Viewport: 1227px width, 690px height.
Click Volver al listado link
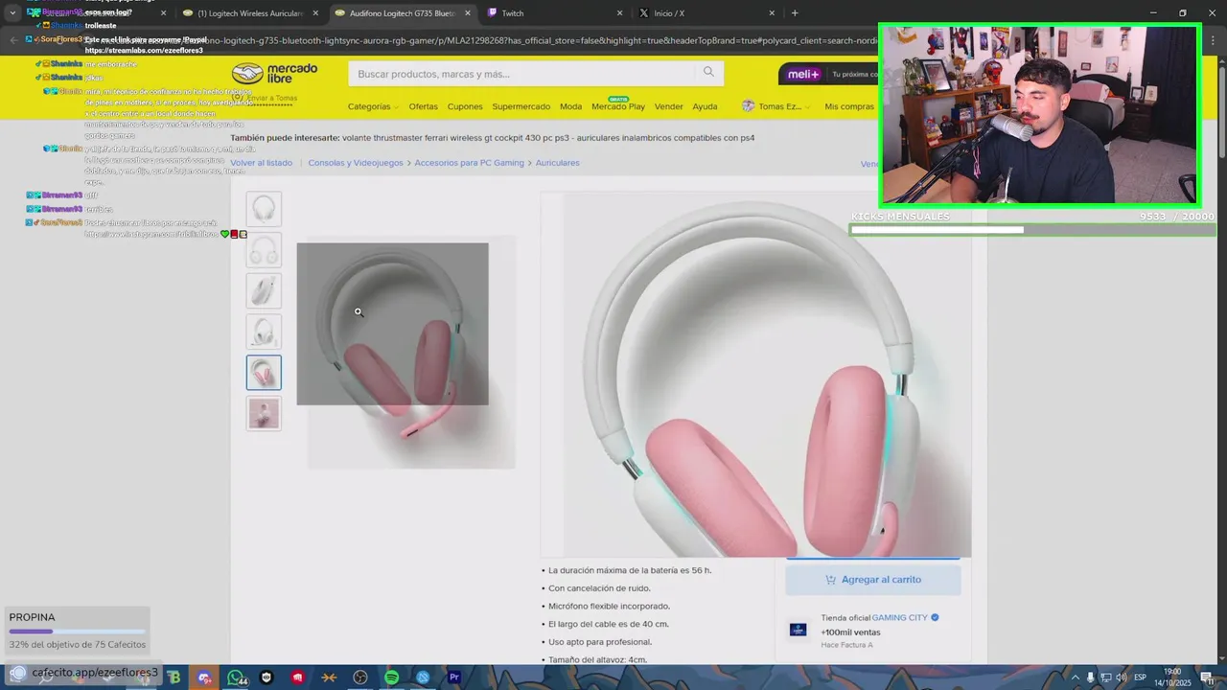coord(261,163)
